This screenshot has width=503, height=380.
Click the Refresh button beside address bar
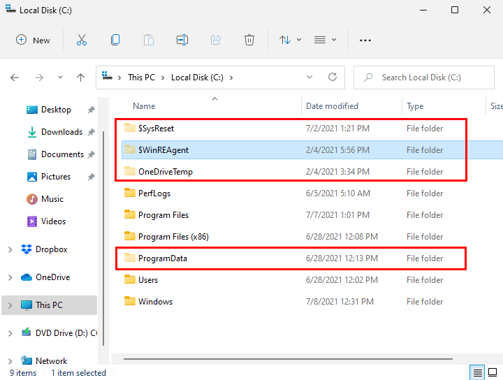(x=333, y=78)
